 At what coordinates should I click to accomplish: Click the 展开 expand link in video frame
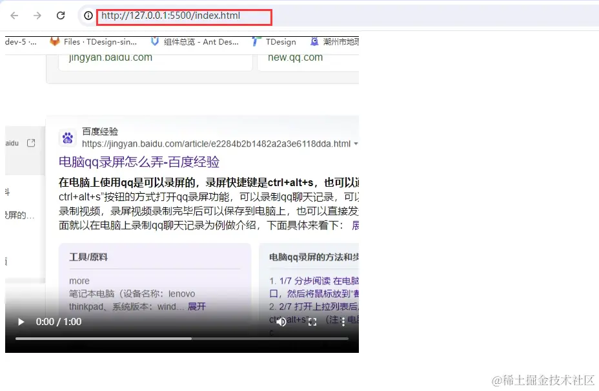click(x=197, y=306)
